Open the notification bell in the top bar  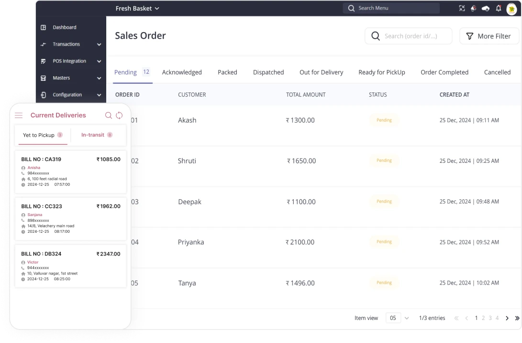(498, 8)
